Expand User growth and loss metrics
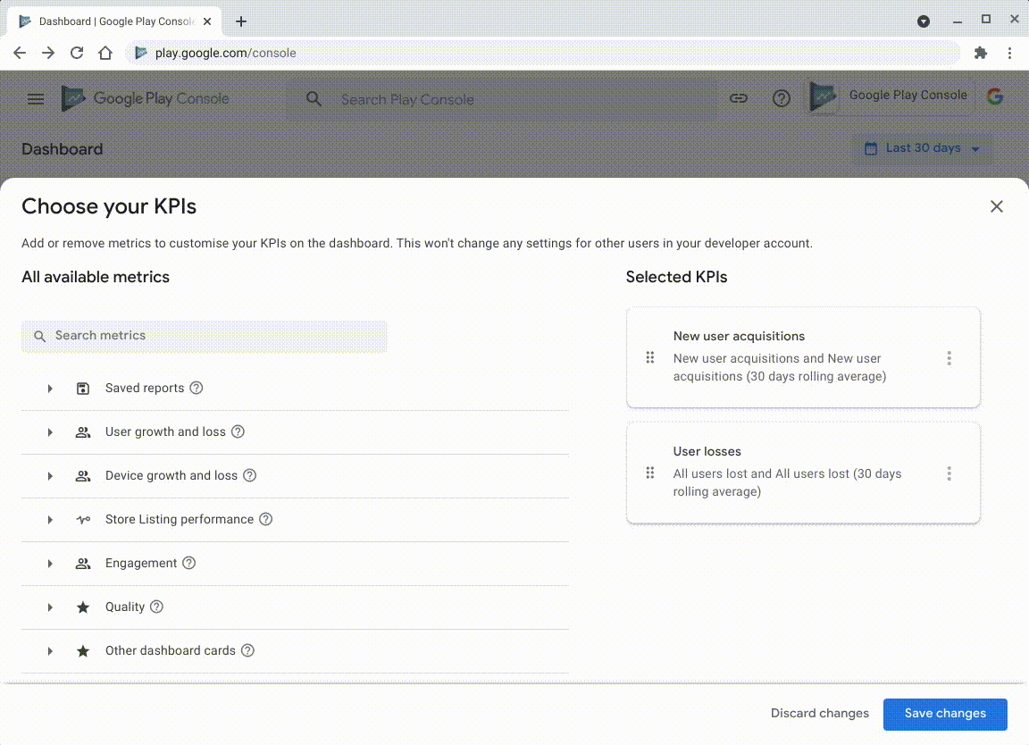Screen dimensions: 1029x745 coord(50,432)
